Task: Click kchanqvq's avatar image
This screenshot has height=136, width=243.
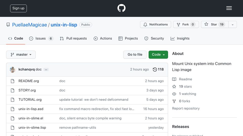Action: [12, 70]
